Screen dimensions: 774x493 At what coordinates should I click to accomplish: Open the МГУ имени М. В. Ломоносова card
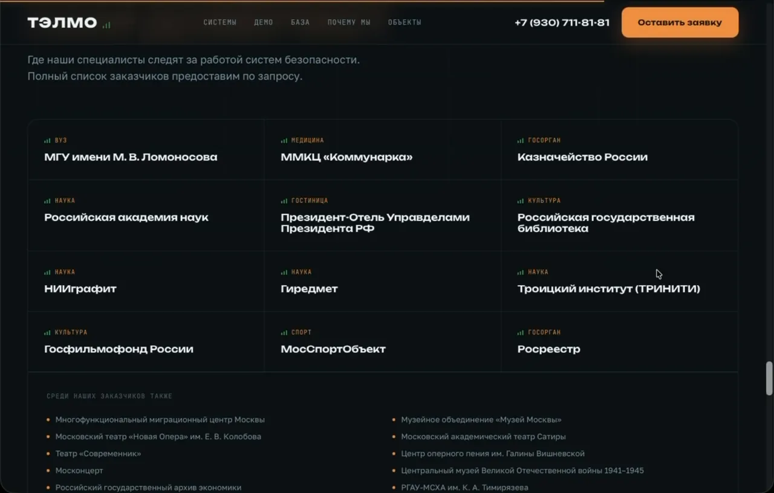(x=146, y=150)
